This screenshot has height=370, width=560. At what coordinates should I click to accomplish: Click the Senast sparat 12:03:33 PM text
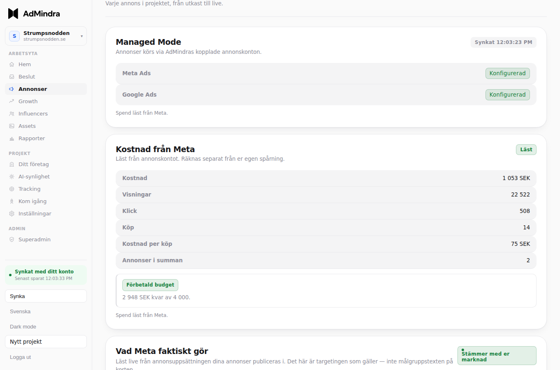point(44,279)
